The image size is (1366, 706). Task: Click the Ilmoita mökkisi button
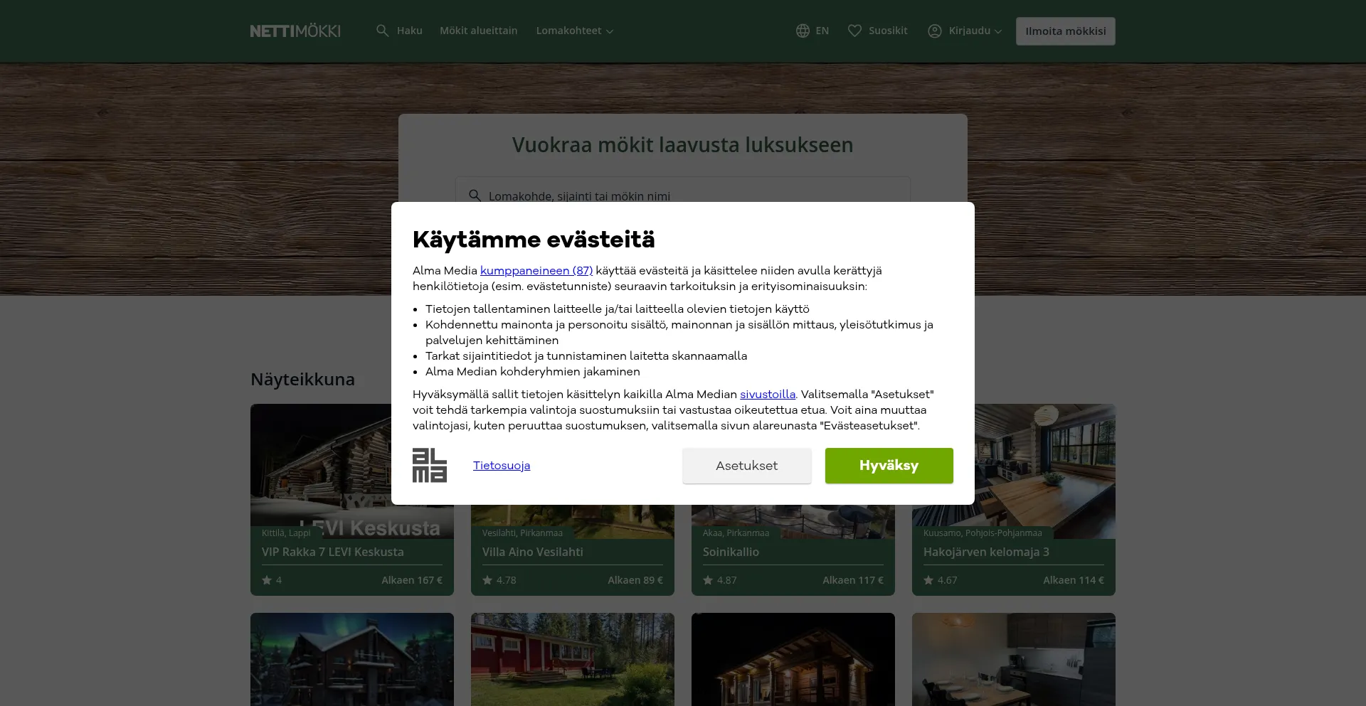[x=1065, y=31]
